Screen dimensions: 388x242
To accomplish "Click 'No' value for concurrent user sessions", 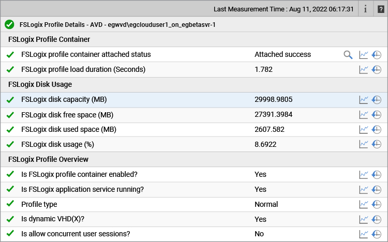I will coord(259,234).
